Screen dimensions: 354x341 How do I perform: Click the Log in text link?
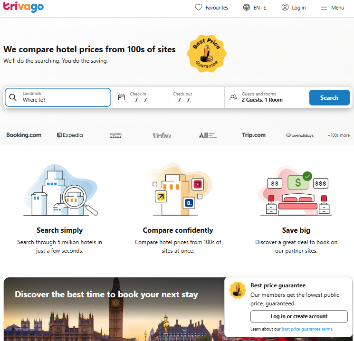pyautogui.click(x=299, y=8)
